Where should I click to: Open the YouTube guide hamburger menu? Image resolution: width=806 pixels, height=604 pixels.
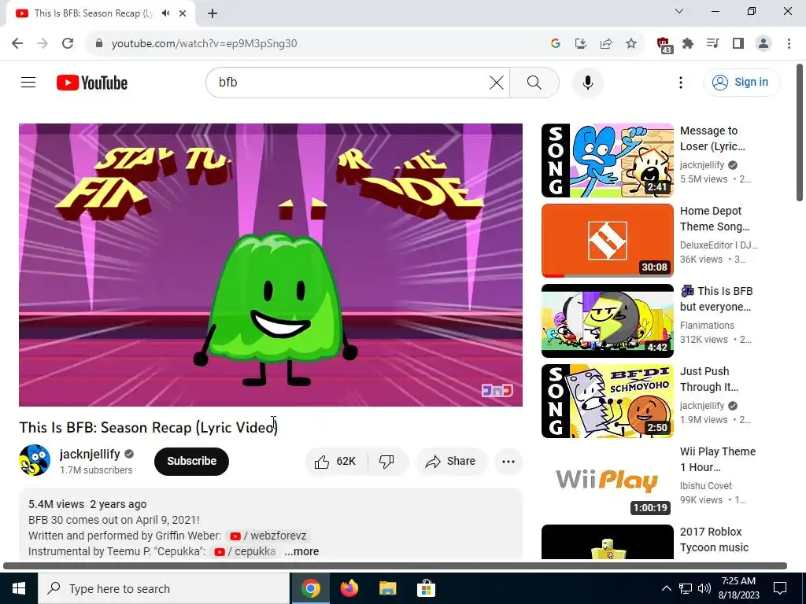tap(28, 82)
